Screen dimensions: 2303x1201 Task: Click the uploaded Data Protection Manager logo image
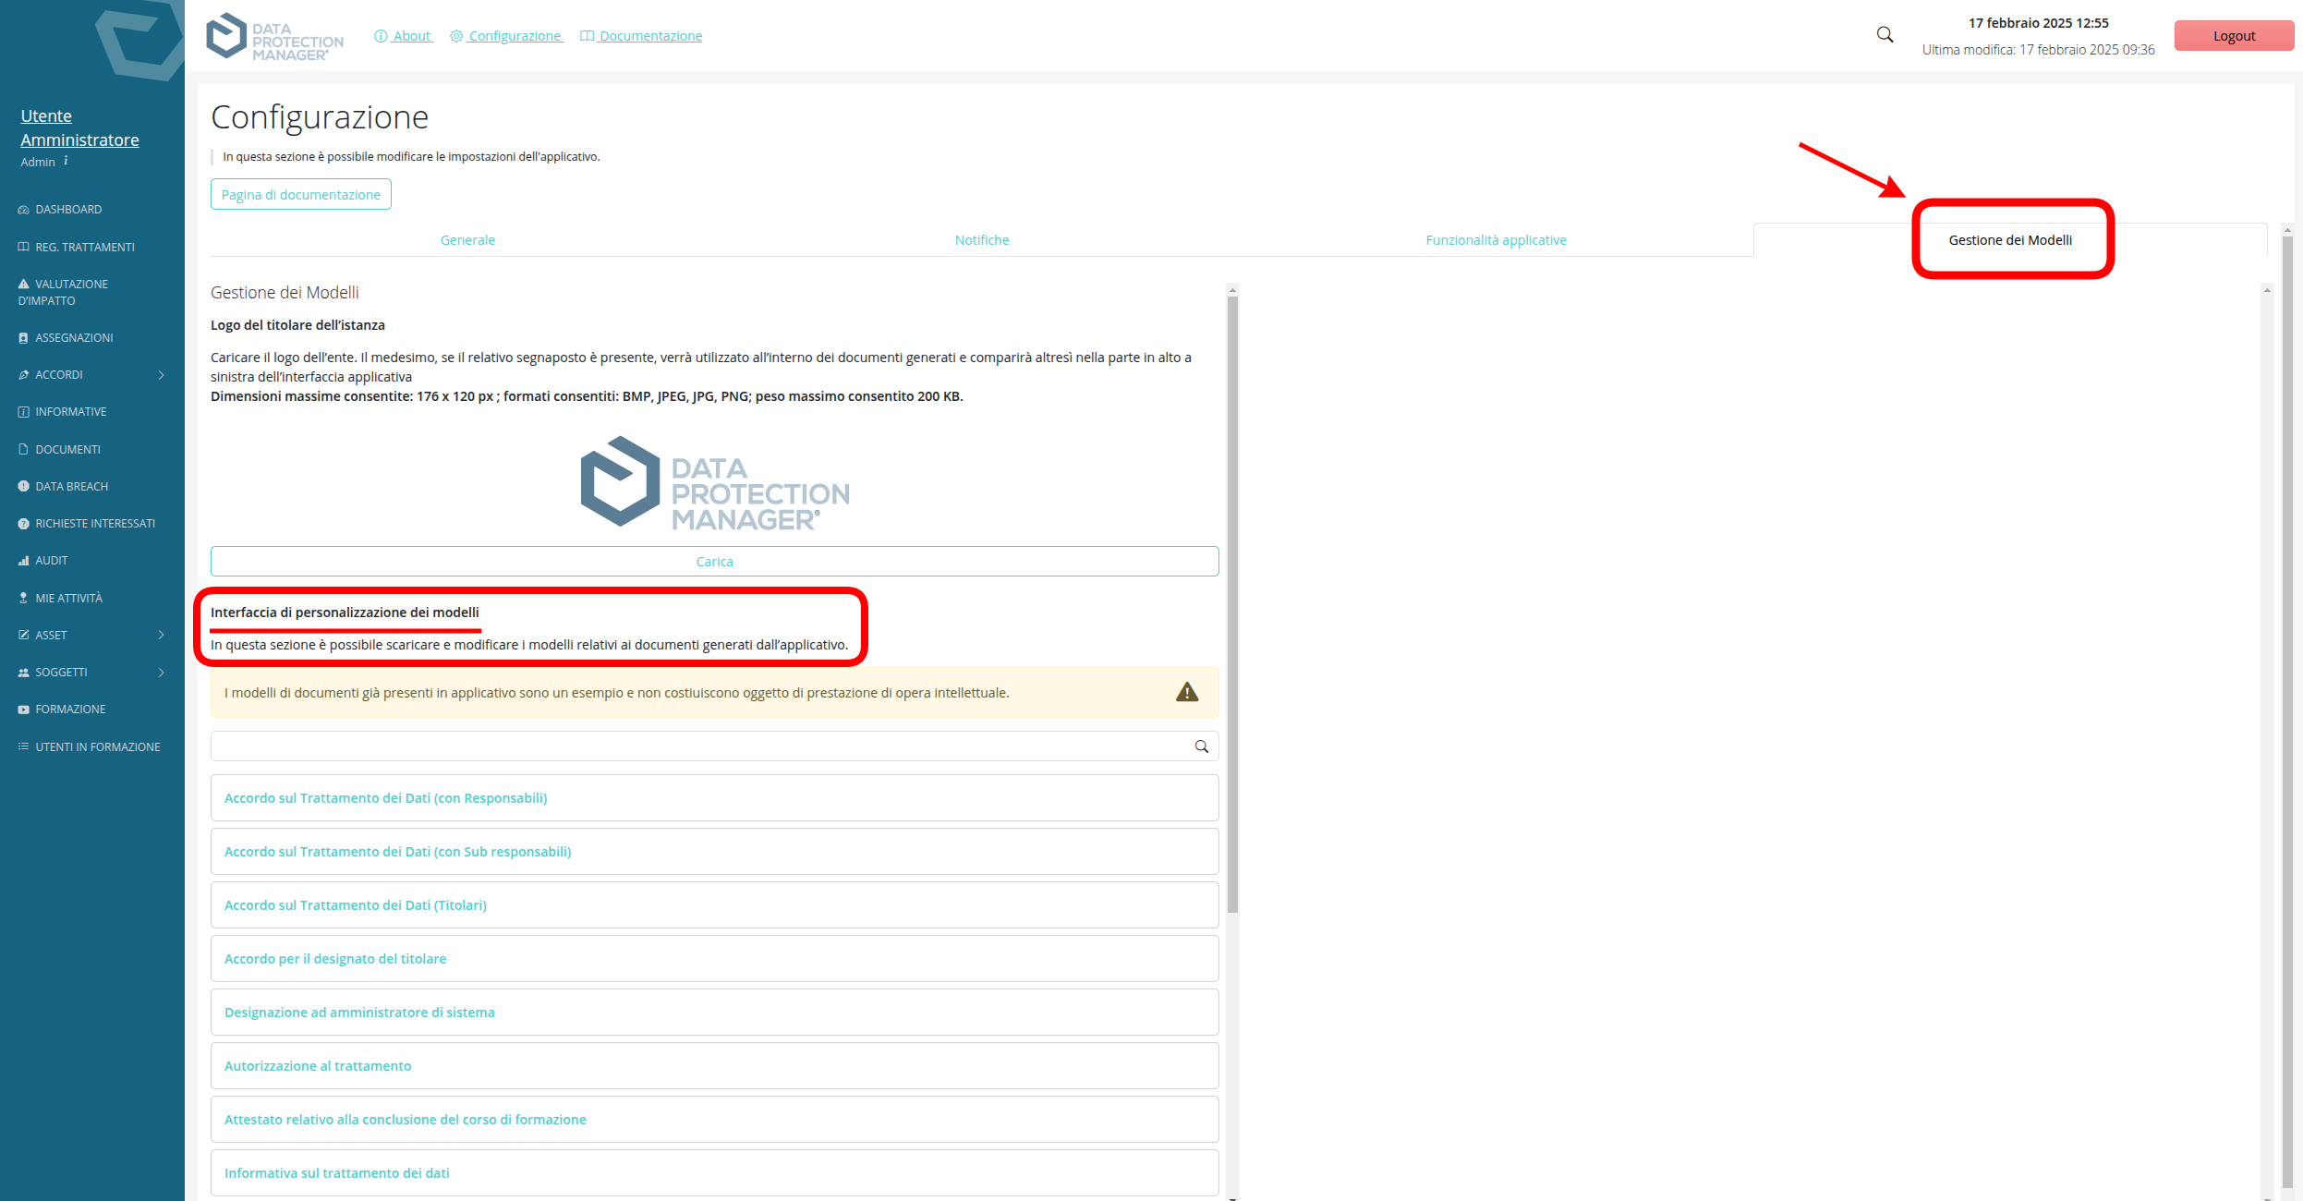click(x=714, y=482)
